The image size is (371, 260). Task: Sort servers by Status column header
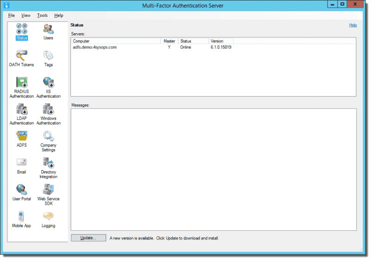193,41
